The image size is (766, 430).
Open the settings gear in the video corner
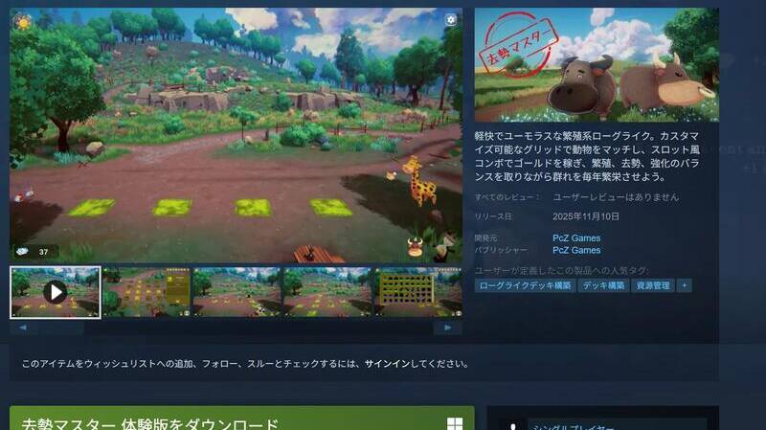pyautogui.click(x=451, y=19)
